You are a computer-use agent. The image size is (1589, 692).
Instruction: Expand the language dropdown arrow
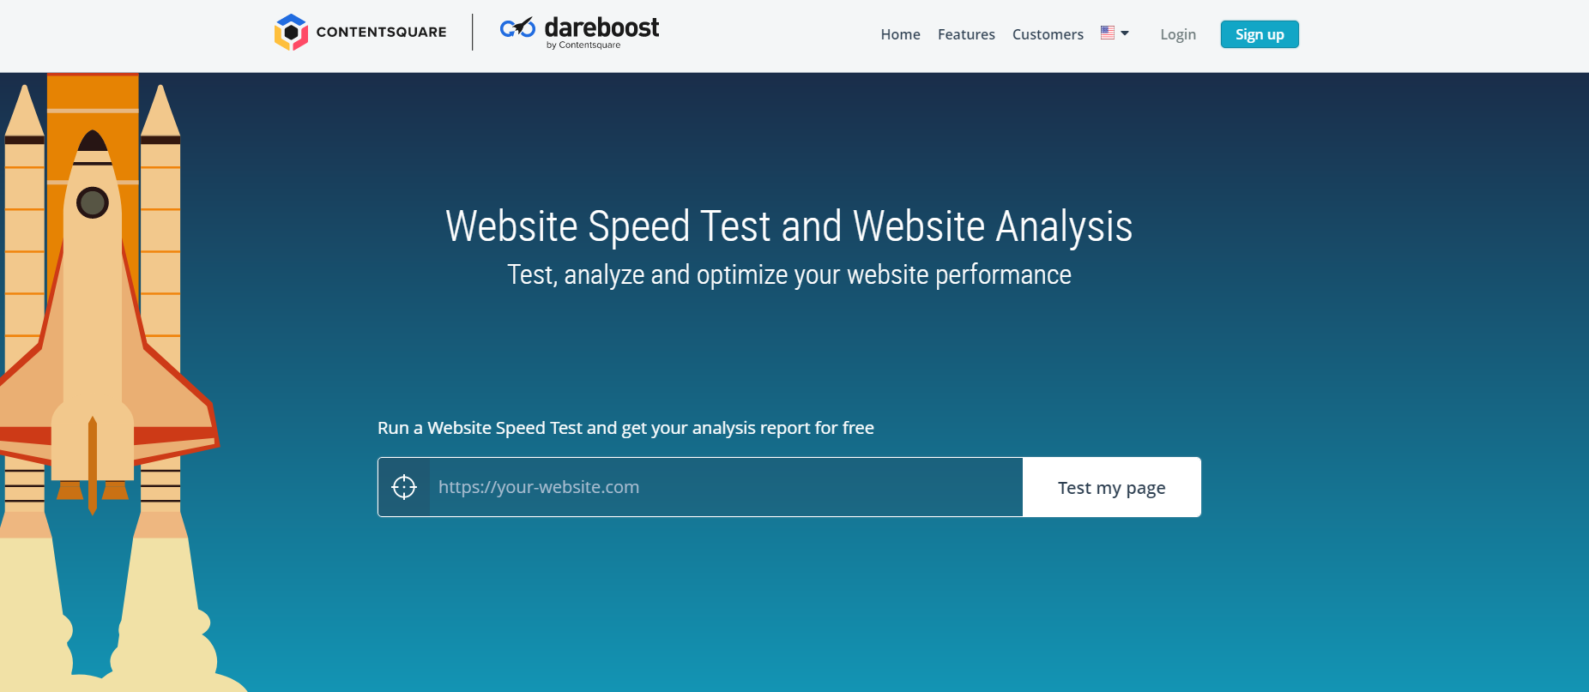[1125, 33]
